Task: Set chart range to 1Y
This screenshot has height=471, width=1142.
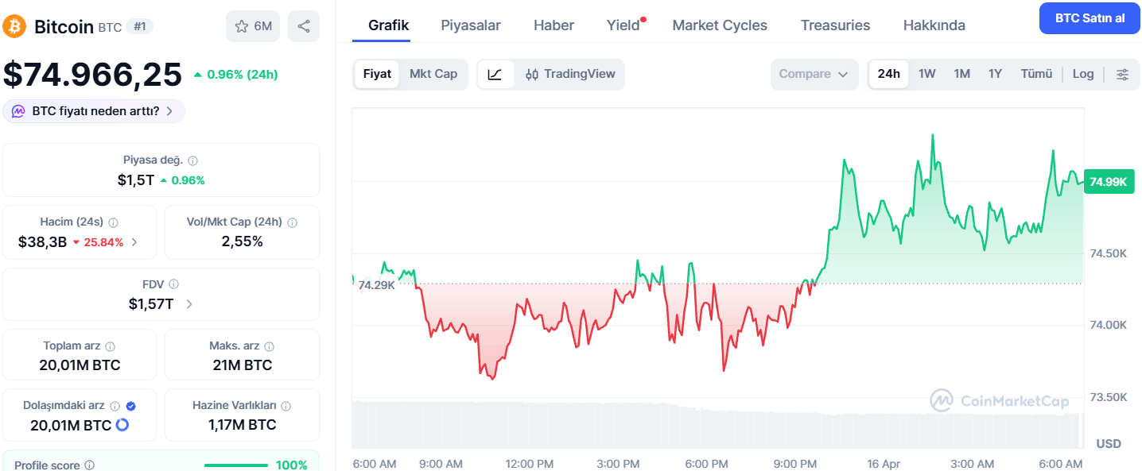Action: (x=996, y=74)
